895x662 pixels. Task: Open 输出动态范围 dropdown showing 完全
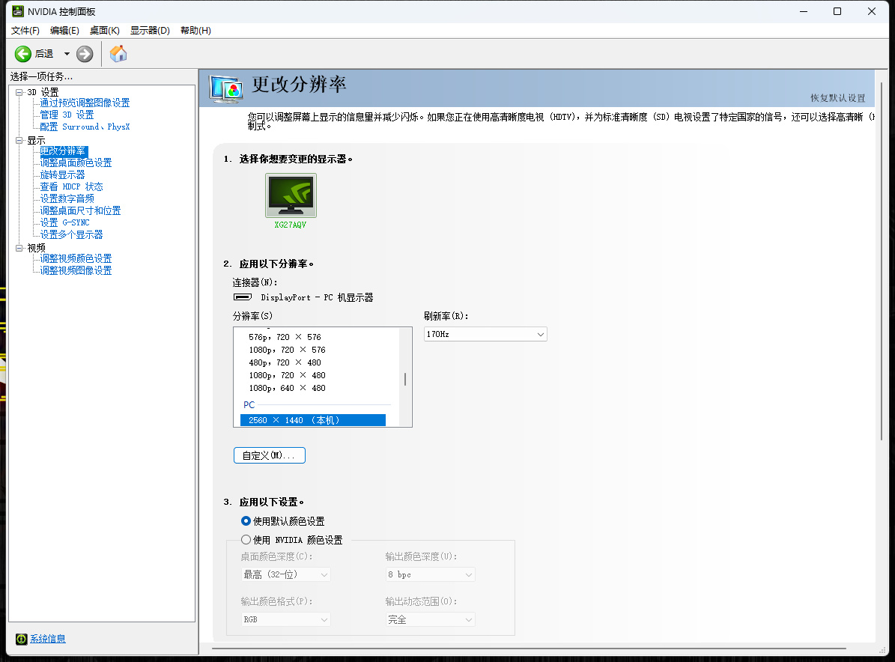point(431,620)
